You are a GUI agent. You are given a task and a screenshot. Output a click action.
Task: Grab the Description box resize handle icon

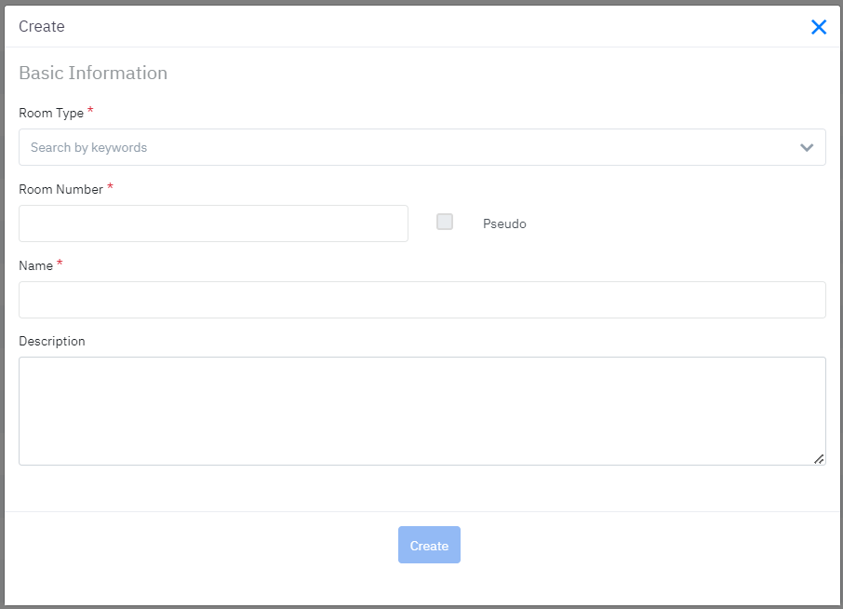click(819, 458)
